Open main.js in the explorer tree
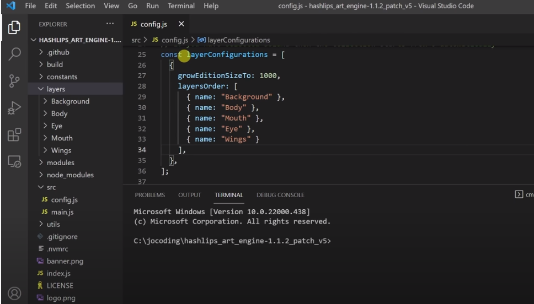The width and height of the screenshot is (534, 304). pos(76,212)
